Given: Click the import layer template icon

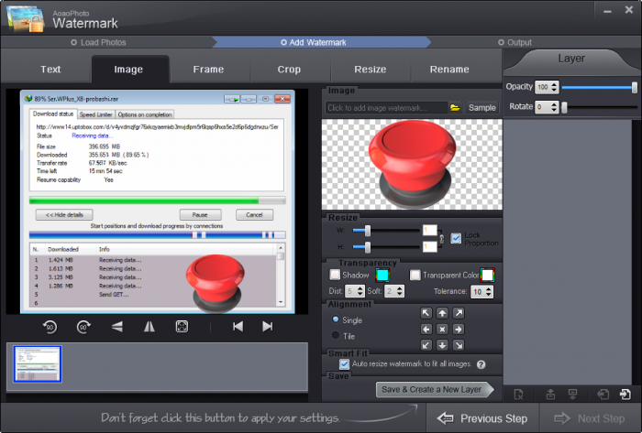Looking at the screenshot, I should (603, 395).
